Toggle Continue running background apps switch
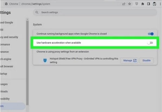162x112 pixels. tap(151, 34)
